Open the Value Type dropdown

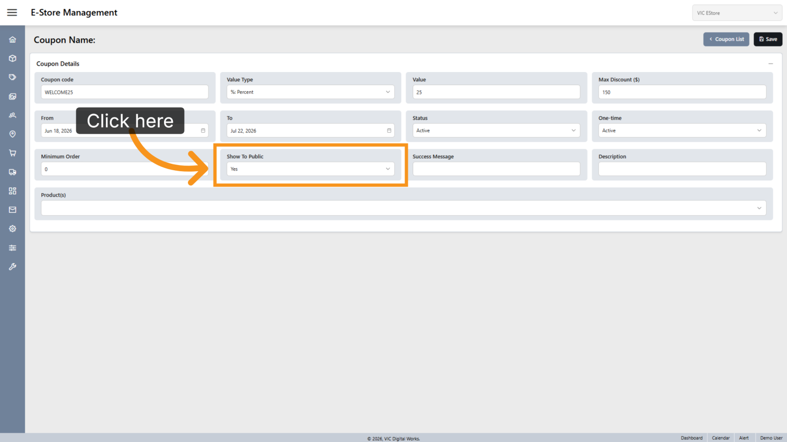click(311, 92)
